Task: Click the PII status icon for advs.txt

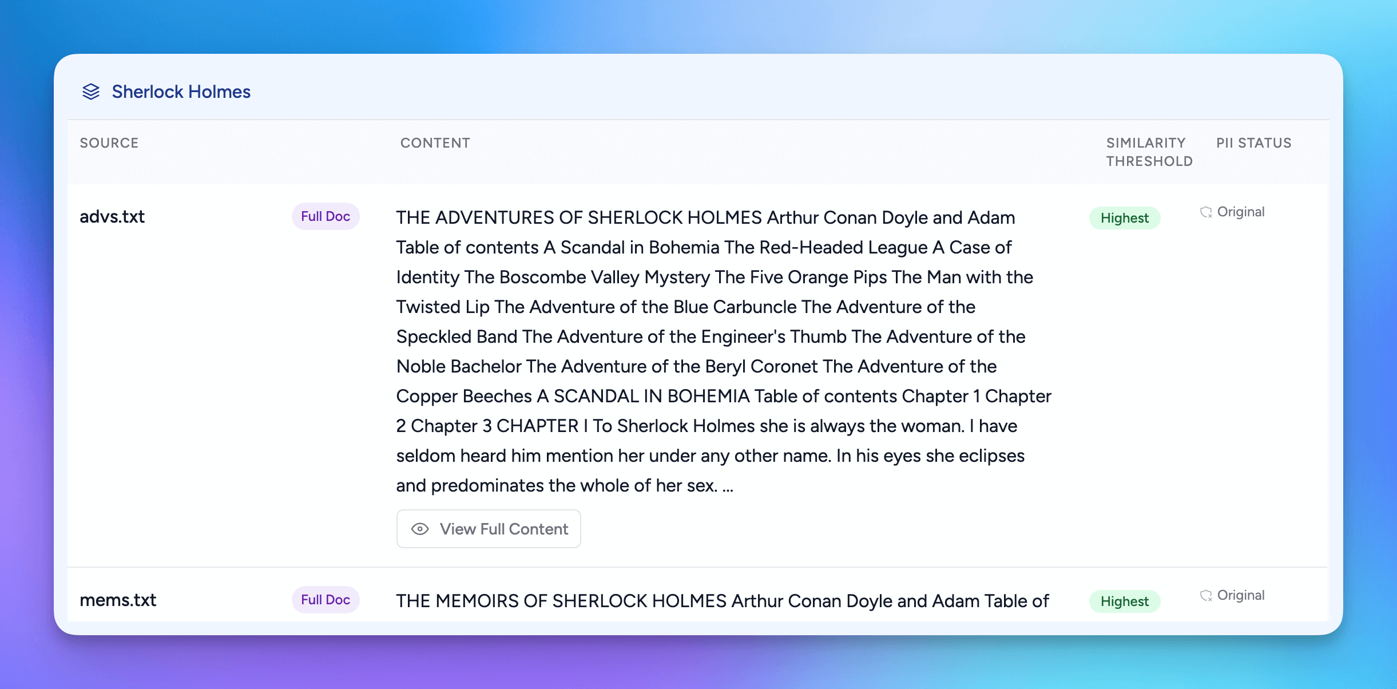Action: coord(1206,212)
